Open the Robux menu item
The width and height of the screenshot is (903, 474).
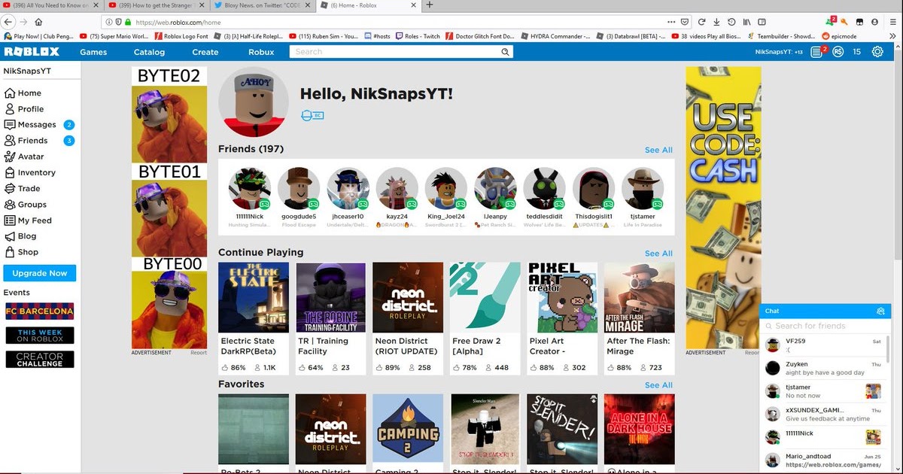point(261,52)
